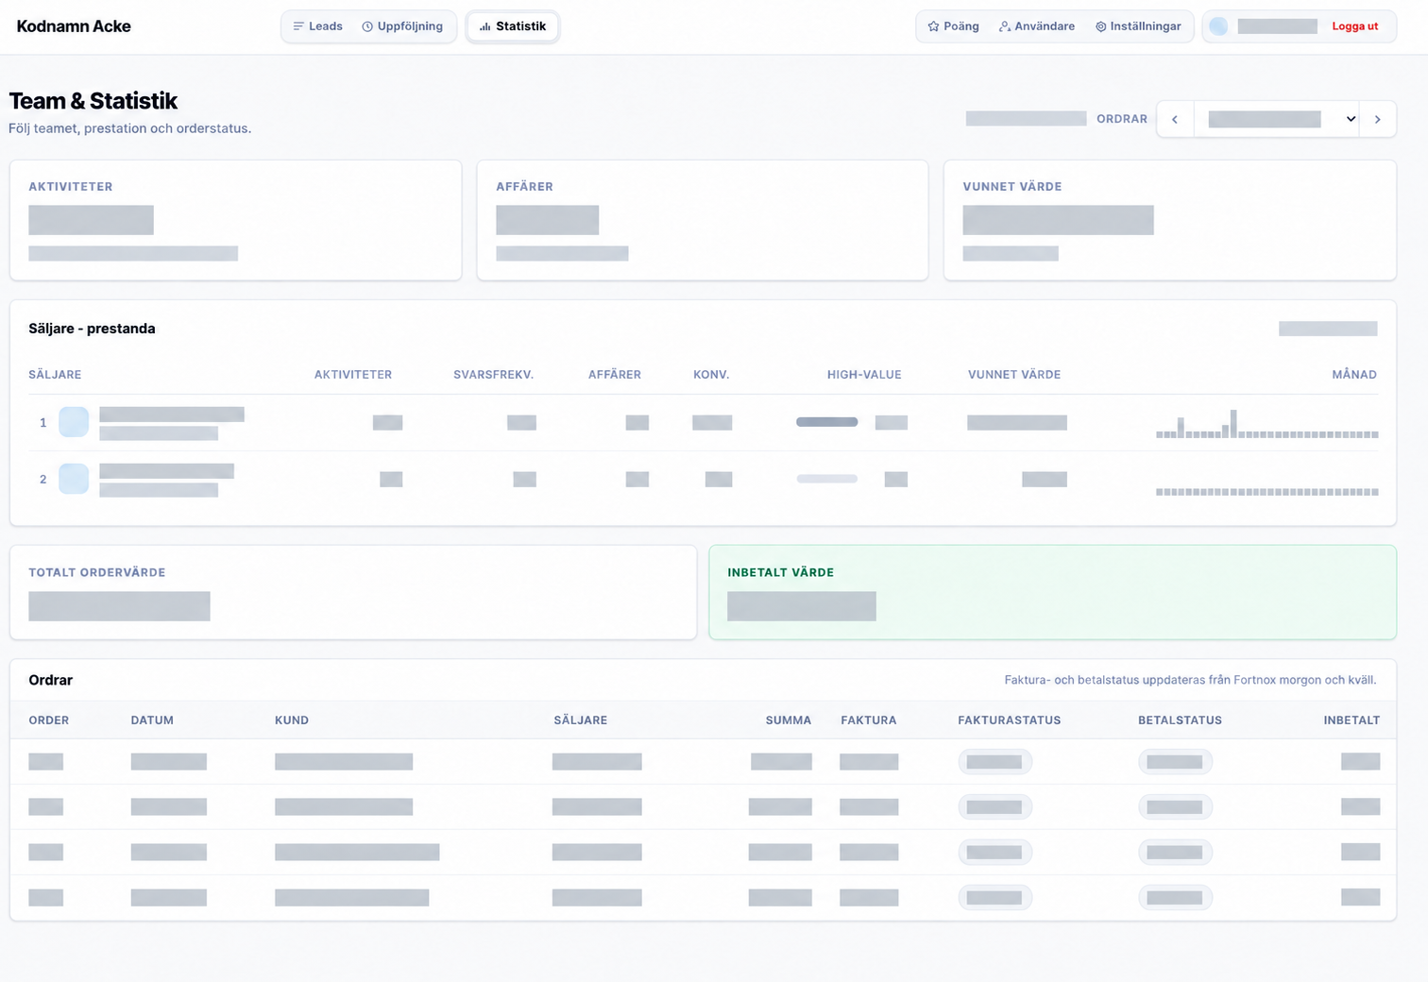Click the user avatar in header
Viewport: 1428px width, 982px height.
coord(1218,26)
